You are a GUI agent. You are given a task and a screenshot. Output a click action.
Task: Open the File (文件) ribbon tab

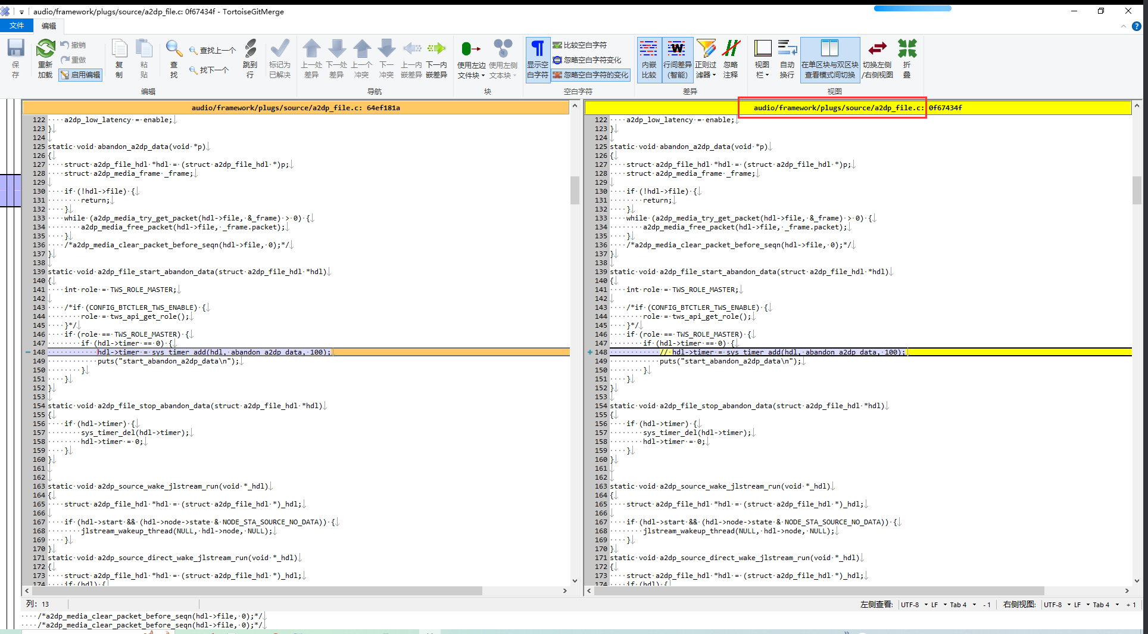[17, 26]
